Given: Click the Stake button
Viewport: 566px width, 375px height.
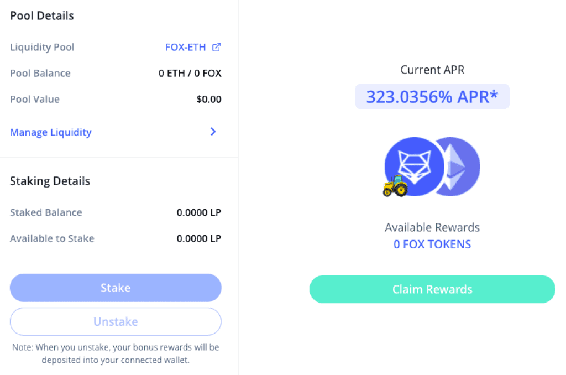Looking at the screenshot, I should coord(116,288).
